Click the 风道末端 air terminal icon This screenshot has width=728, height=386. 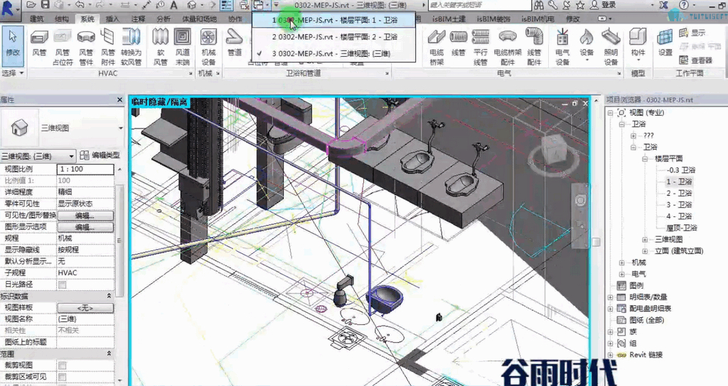(x=183, y=46)
